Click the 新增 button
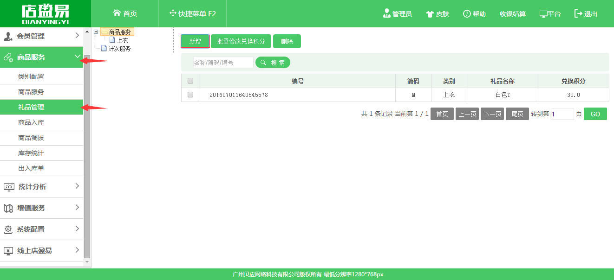The height and width of the screenshot is (280, 614). (195, 41)
